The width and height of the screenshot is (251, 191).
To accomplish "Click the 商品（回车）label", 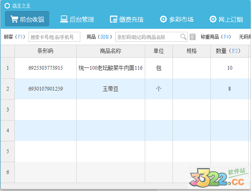I will 99,37.
